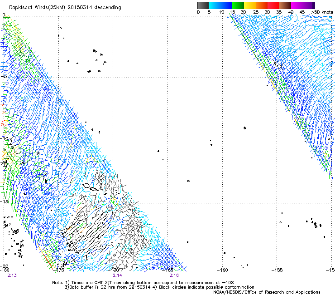Click the dark purple >50 knots swatch

click(314, 5)
